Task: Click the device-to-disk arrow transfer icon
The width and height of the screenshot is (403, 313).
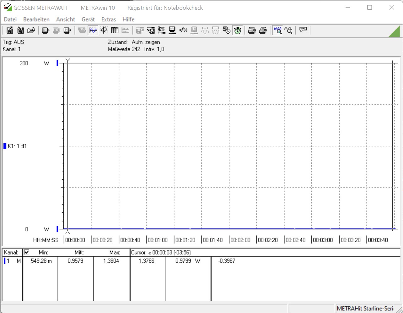Action: (151, 30)
